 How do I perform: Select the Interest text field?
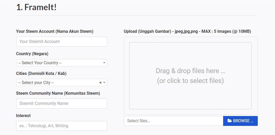[62, 126]
